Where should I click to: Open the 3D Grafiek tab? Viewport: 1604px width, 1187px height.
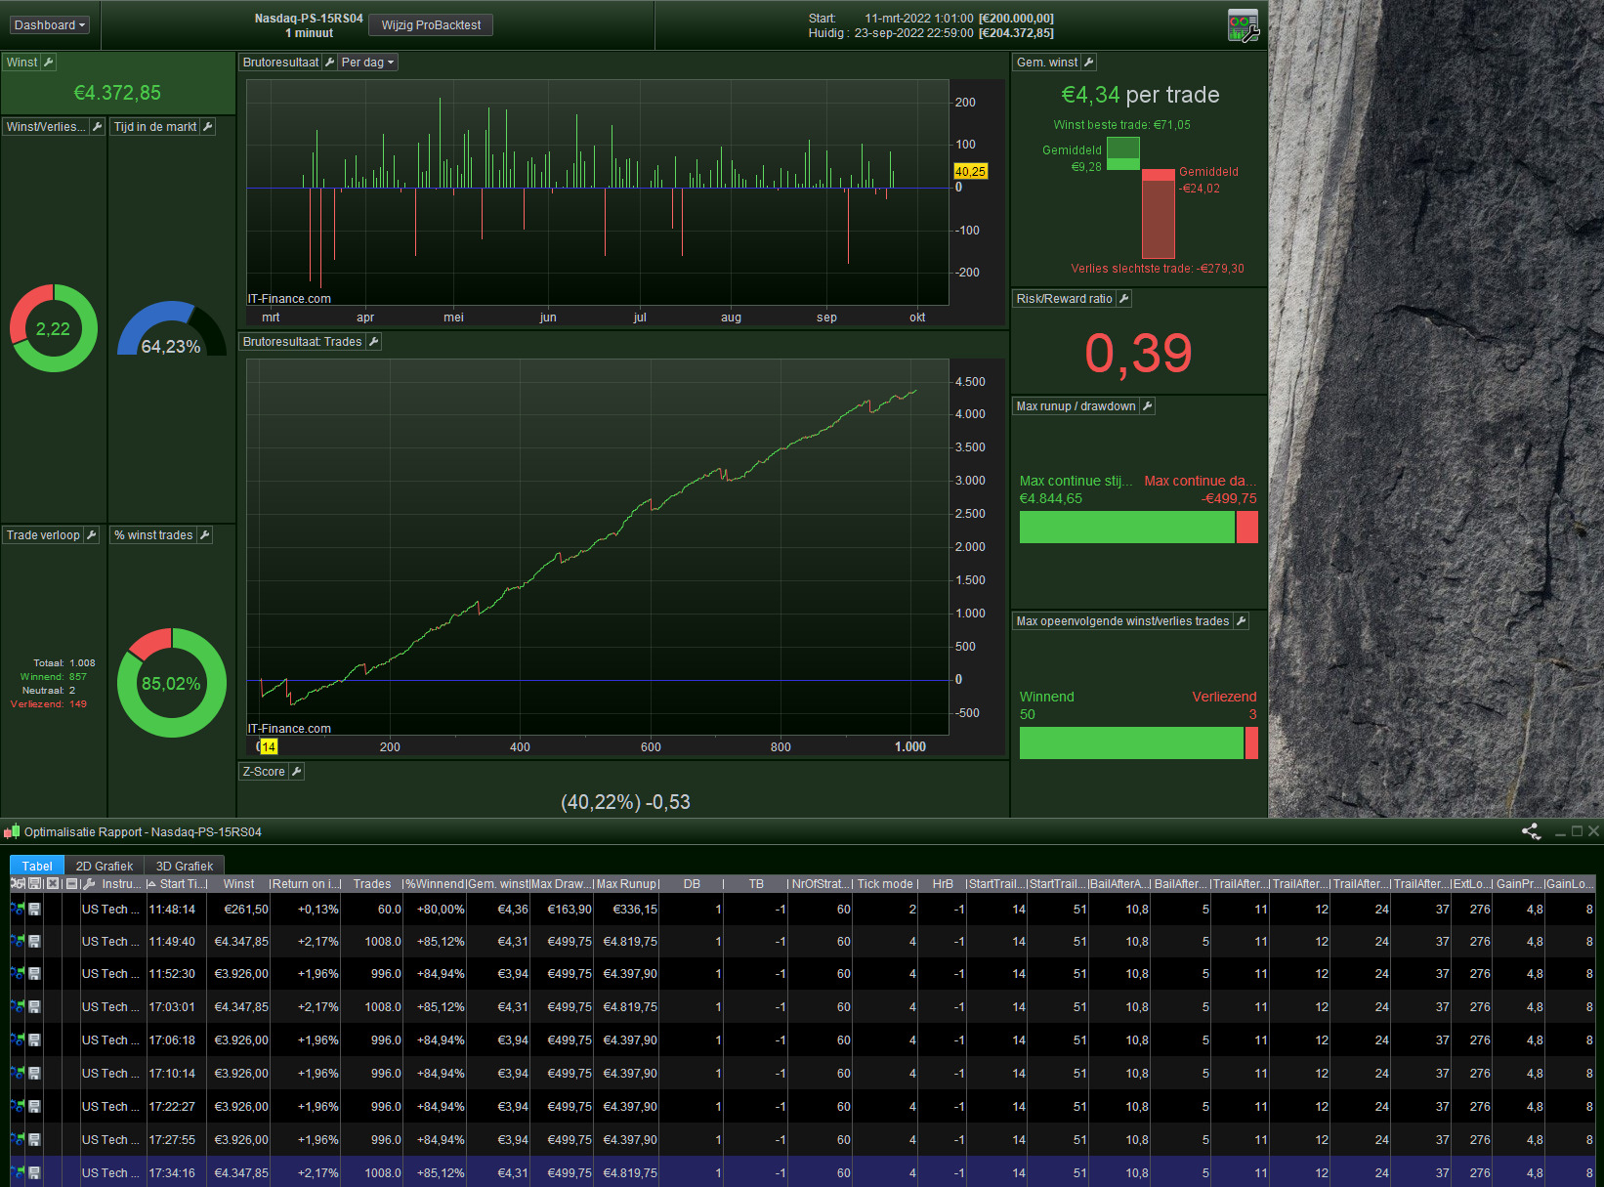click(185, 867)
